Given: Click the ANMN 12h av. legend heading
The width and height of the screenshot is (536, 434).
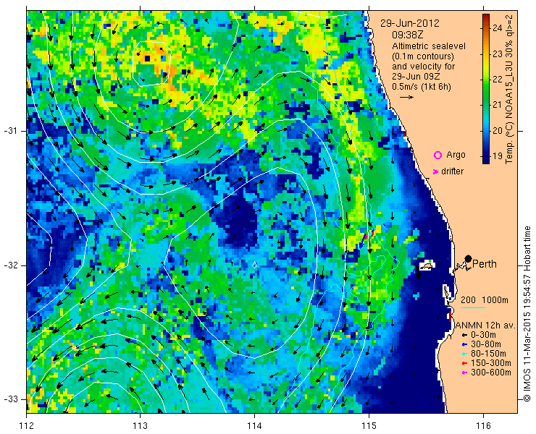Looking at the screenshot, I should pos(485,325).
